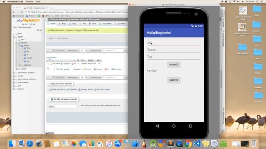Expand the mysql database node
This screenshot has width=266, height=149.
point(14,76)
